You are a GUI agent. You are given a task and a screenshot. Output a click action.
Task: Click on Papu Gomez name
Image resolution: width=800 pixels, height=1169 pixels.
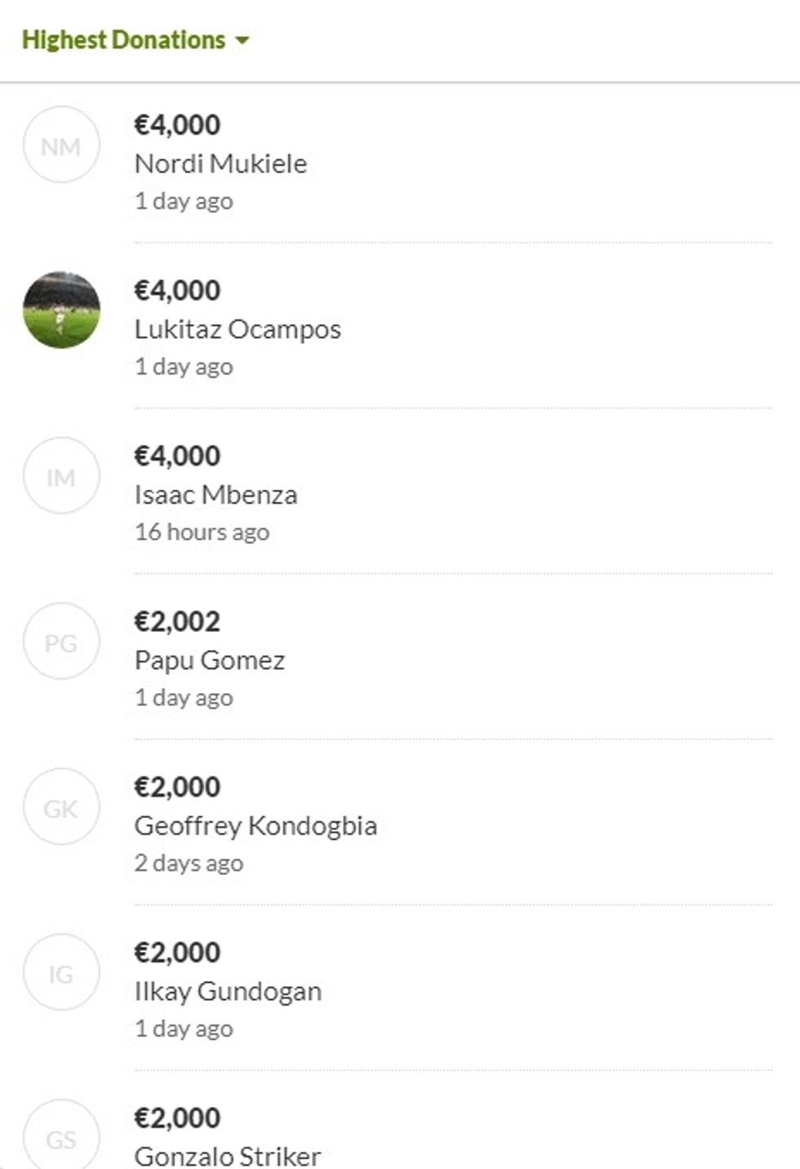point(210,660)
